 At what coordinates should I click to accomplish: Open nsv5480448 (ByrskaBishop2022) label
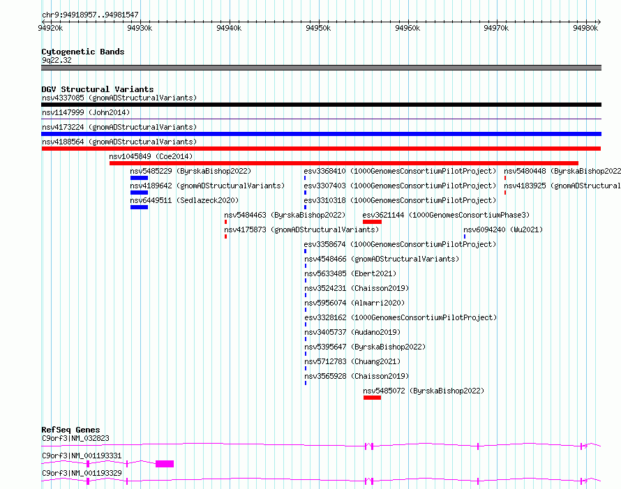tap(562, 171)
